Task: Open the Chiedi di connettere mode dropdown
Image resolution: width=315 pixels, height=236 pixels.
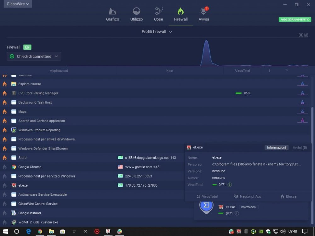Action: click(34, 56)
